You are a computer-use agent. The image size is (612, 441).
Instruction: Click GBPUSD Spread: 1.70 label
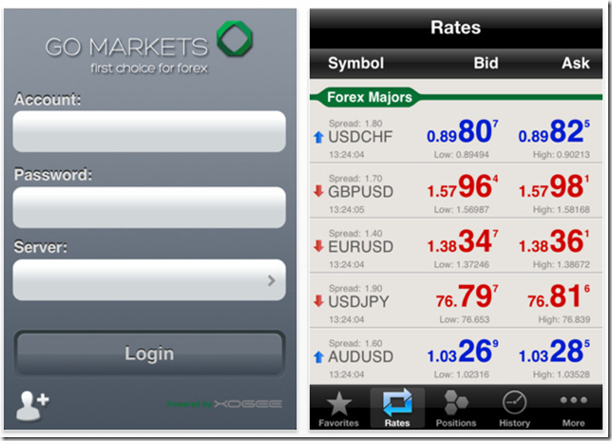click(x=355, y=179)
